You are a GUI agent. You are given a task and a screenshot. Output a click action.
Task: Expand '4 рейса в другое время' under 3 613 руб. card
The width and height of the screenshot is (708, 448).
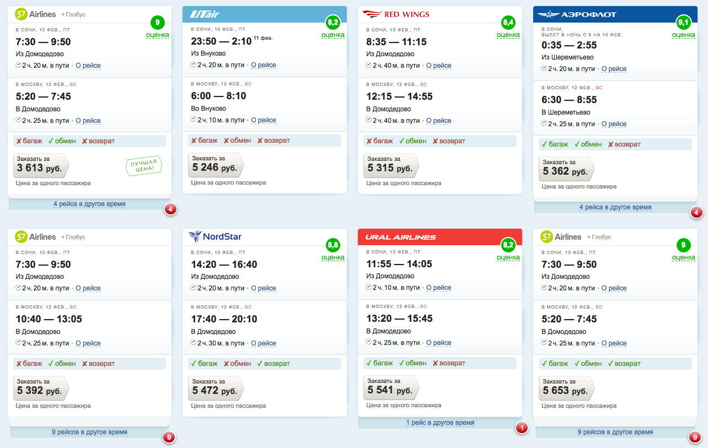(89, 204)
